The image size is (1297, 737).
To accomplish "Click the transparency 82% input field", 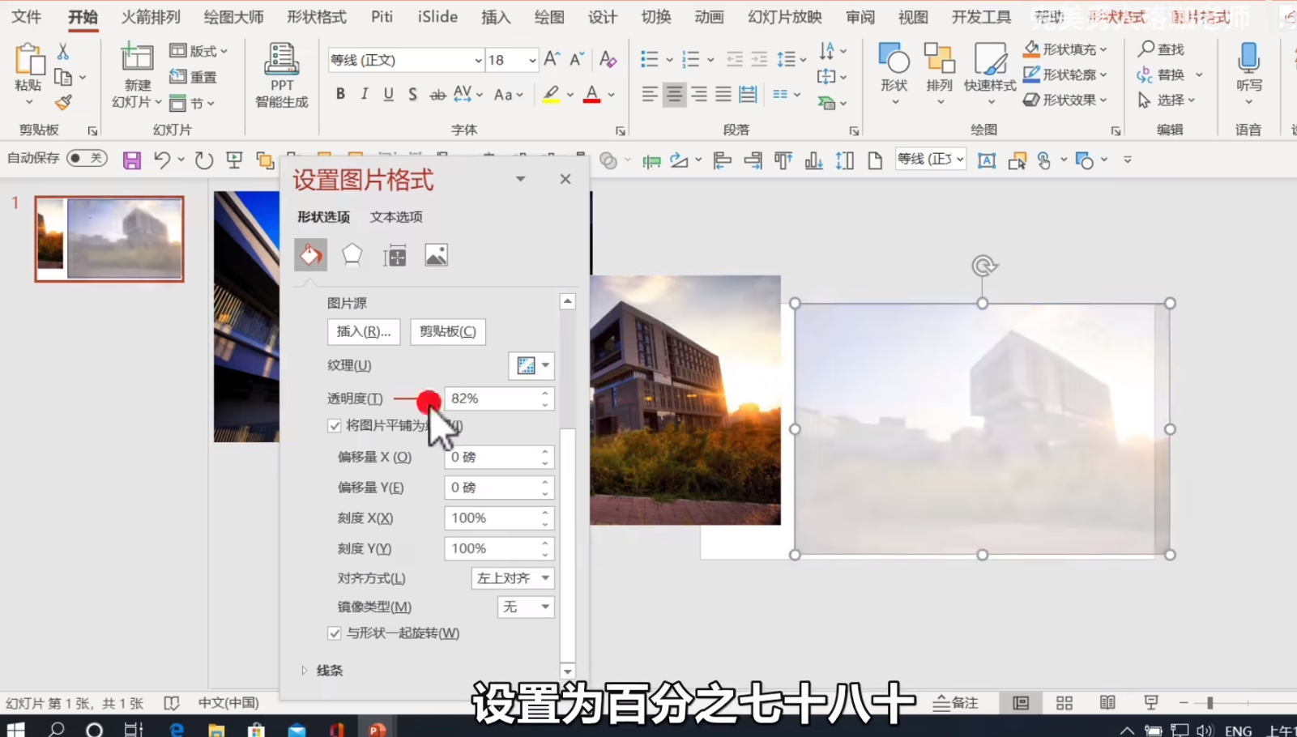I will pos(493,398).
